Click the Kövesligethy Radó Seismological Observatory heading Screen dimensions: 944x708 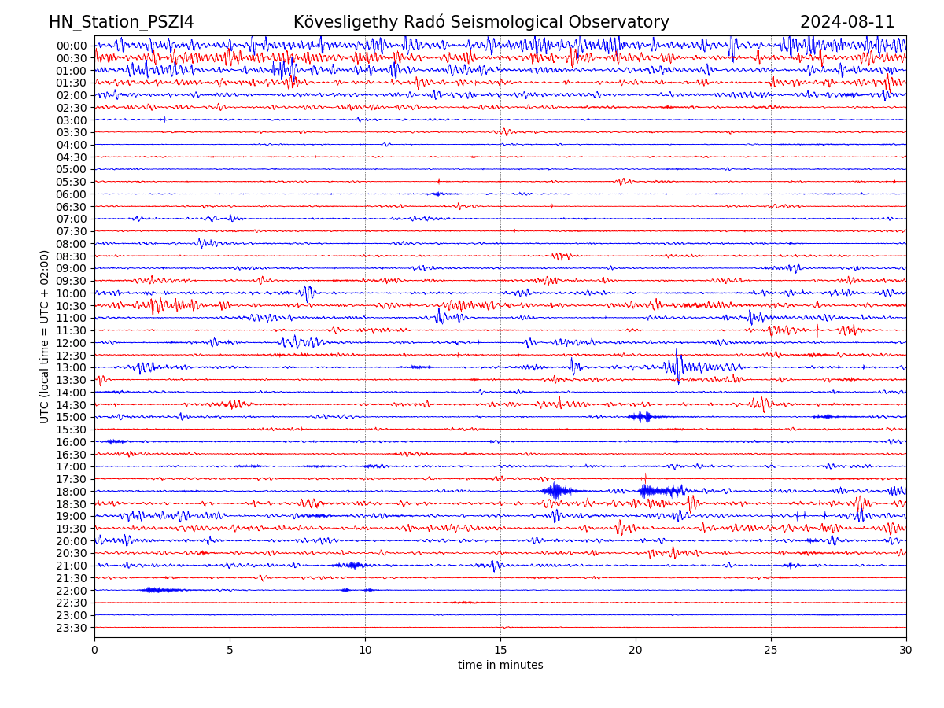point(481,22)
